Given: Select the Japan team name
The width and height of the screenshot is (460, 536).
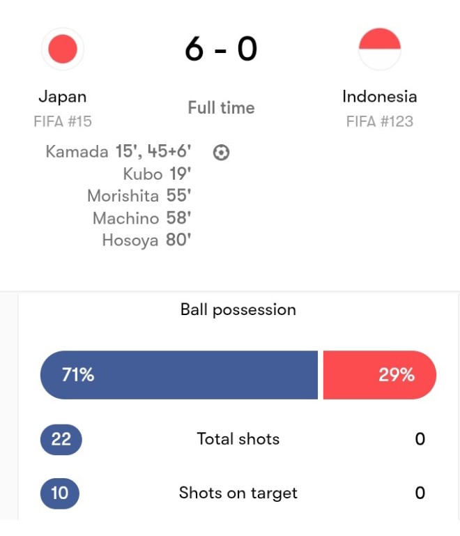Looking at the screenshot, I should (x=63, y=97).
